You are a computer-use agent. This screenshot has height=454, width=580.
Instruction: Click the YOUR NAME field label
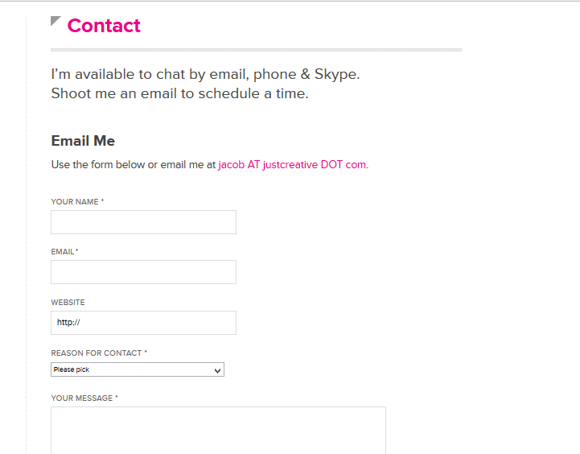75,202
